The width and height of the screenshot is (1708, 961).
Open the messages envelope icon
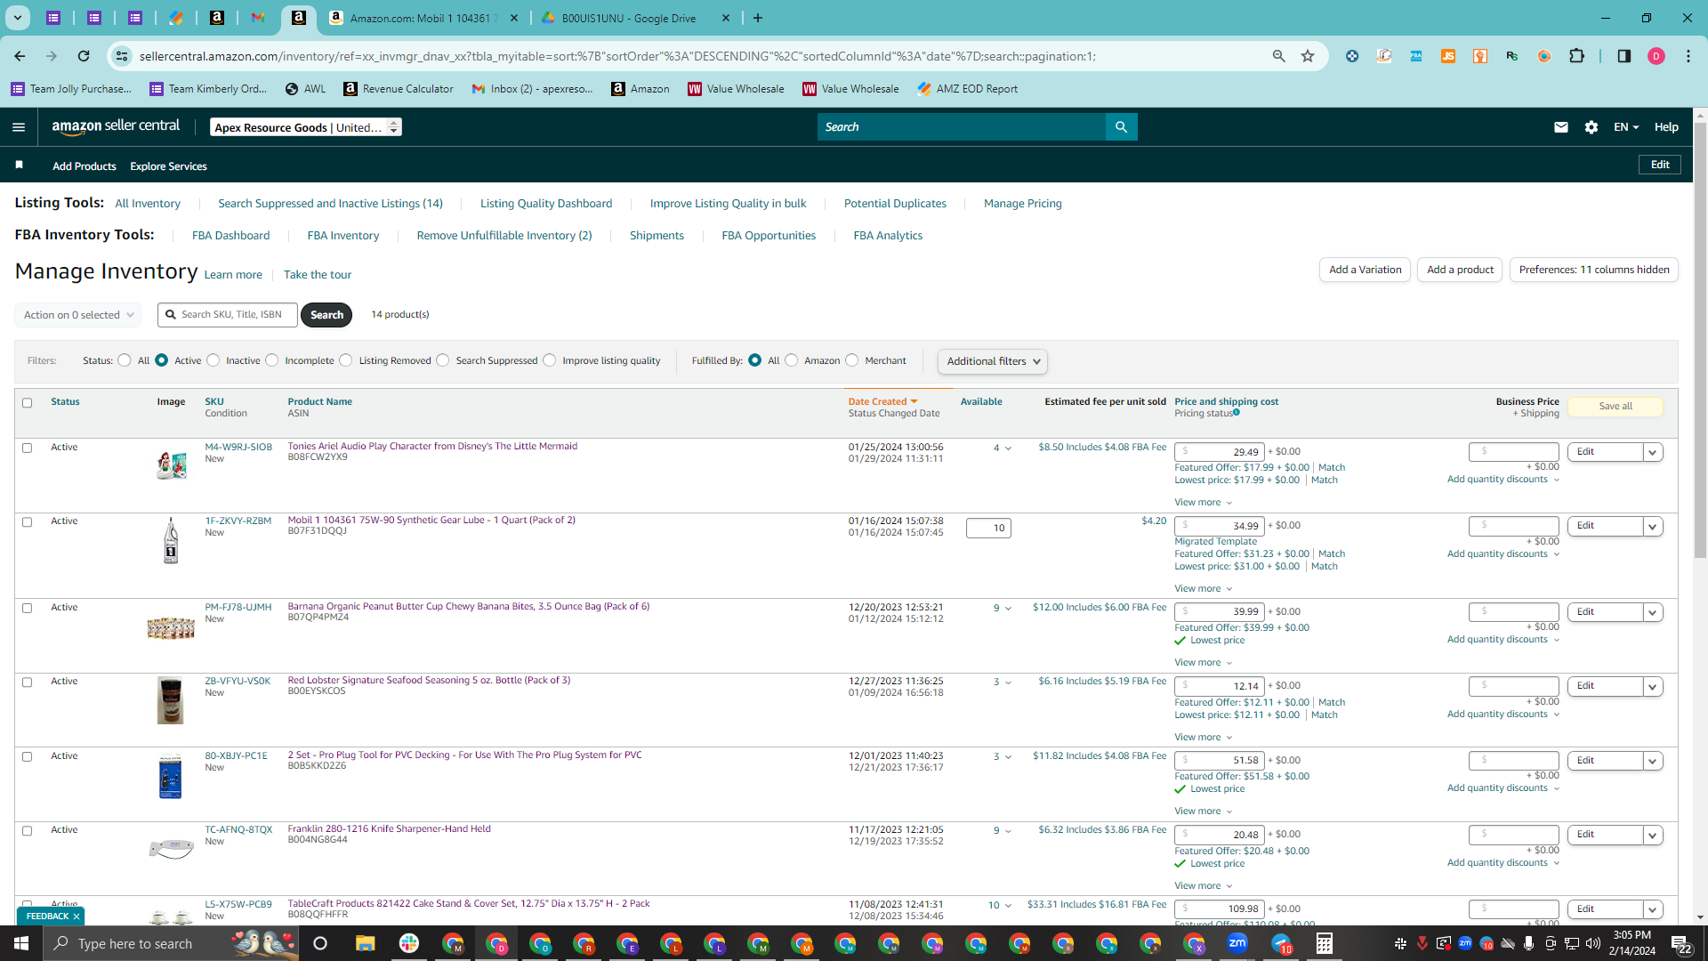coord(1560,127)
